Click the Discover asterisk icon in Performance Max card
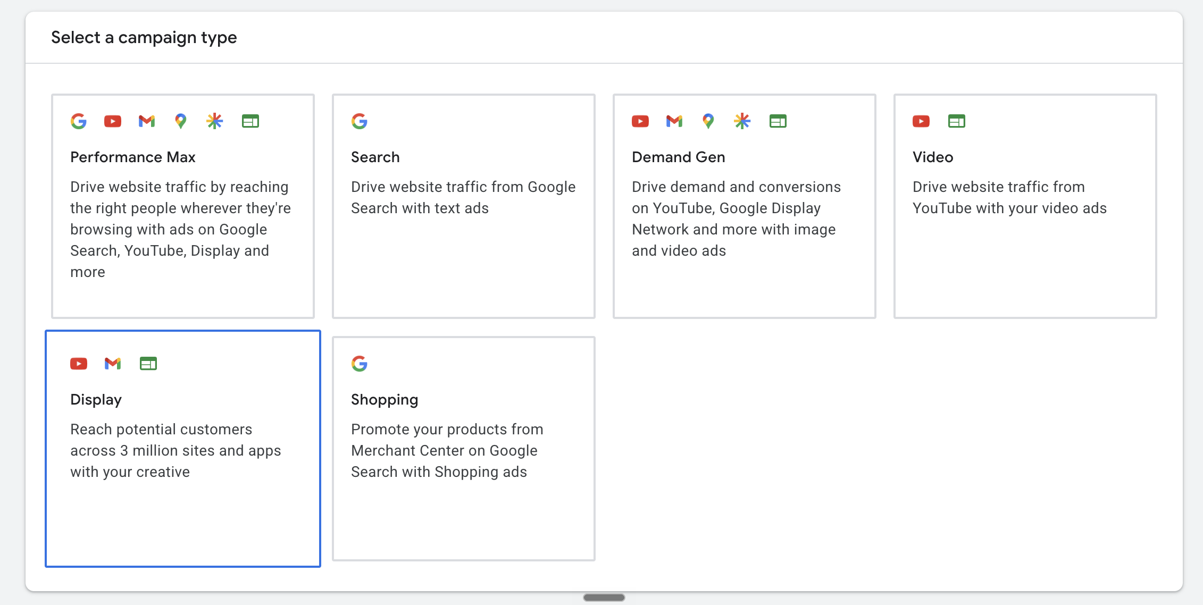The height and width of the screenshot is (605, 1203). (x=215, y=121)
